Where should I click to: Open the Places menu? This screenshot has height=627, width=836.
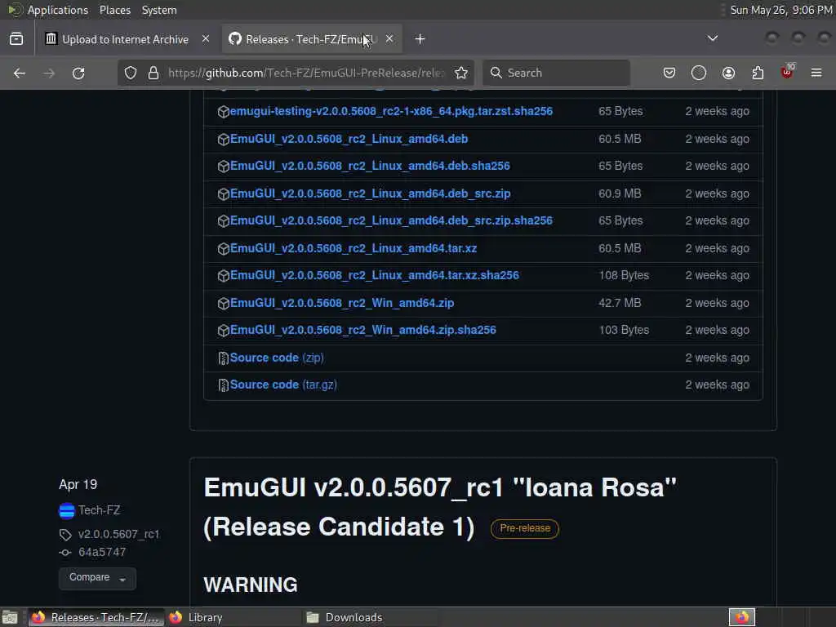coord(114,10)
